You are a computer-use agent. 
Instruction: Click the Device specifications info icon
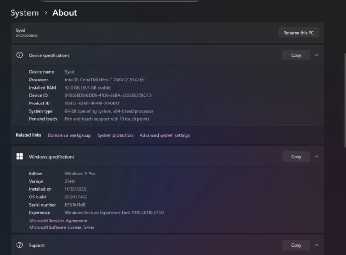tap(20, 55)
